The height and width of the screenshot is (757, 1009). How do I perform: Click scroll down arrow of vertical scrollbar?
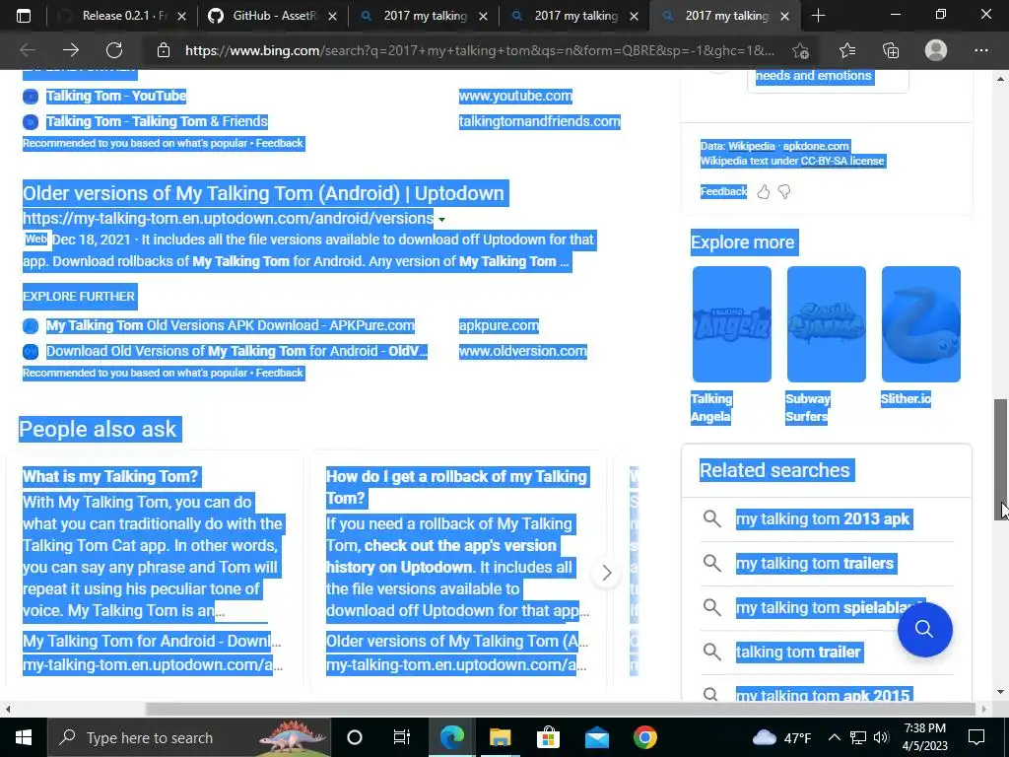[1001, 693]
